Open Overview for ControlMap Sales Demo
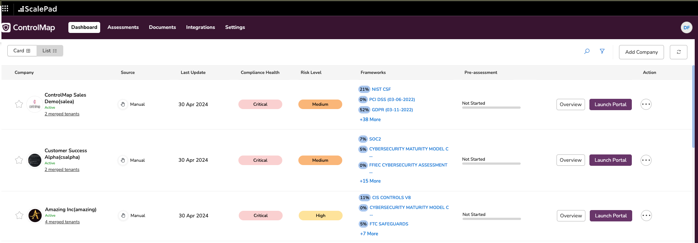 570,104
